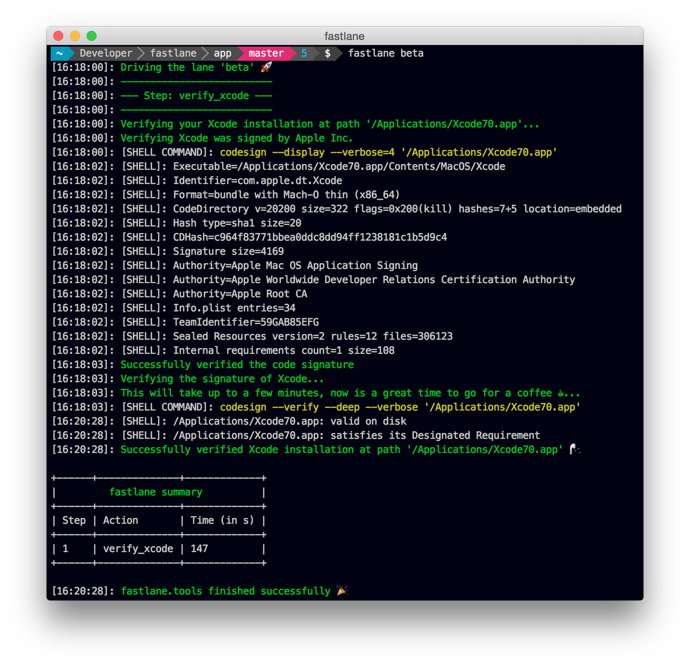The image size is (690, 667).
Task: Click the 'Step' column header
Action: click(x=74, y=520)
